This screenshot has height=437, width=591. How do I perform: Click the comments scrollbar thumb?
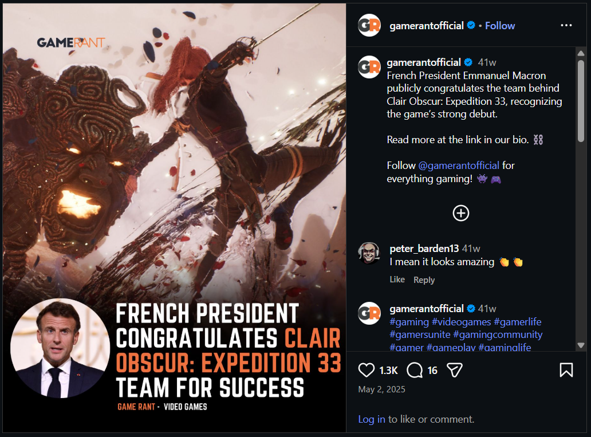point(581,101)
